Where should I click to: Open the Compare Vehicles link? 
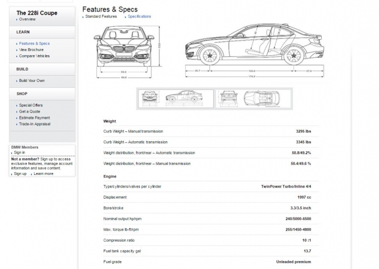point(34,56)
